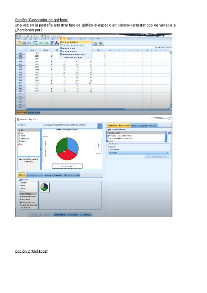Click the Ayuda button in chart builder
Screen dimensions: 207x293
point(86,215)
